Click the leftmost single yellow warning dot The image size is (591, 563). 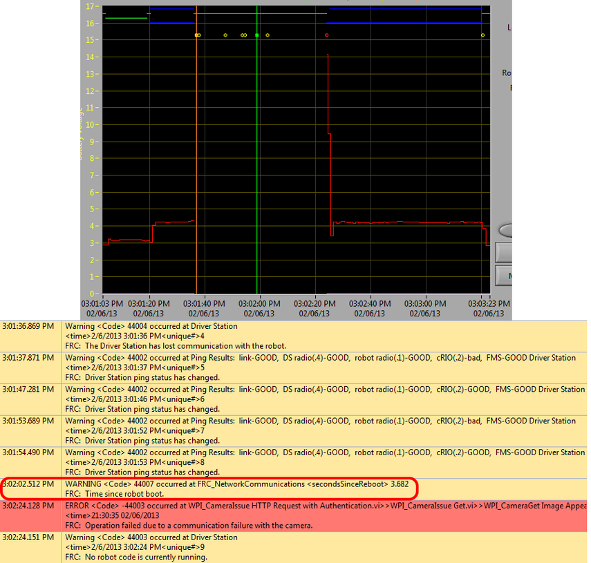(225, 35)
